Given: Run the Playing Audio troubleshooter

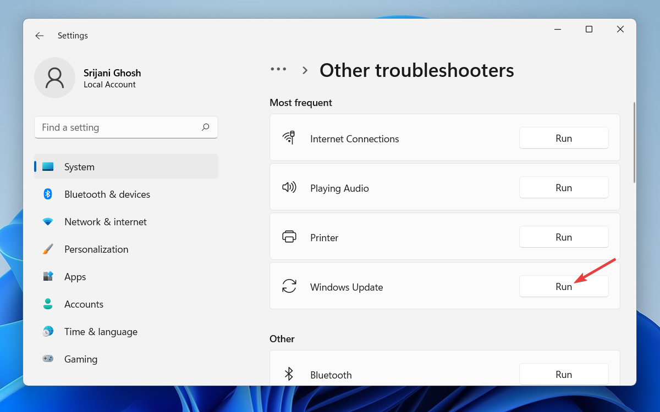Looking at the screenshot, I should click(563, 188).
